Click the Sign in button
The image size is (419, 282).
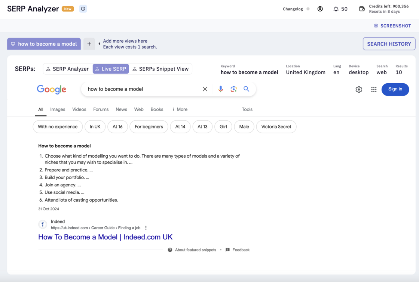[395, 89]
